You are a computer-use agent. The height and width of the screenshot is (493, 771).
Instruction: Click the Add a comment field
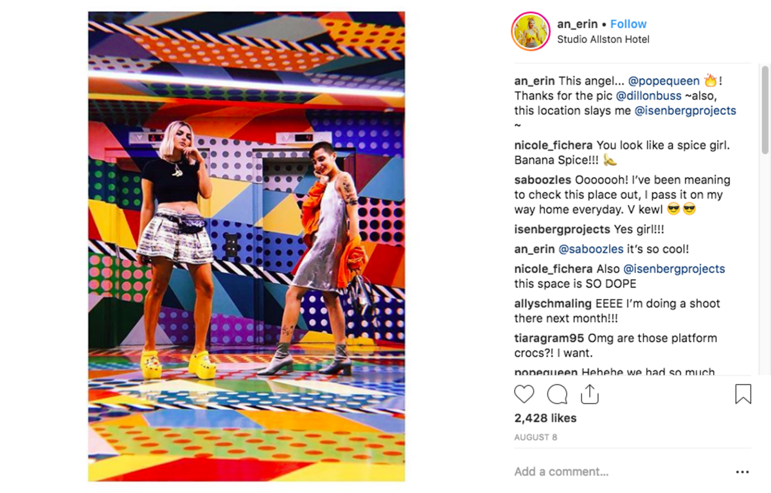click(x=617, y=472)
